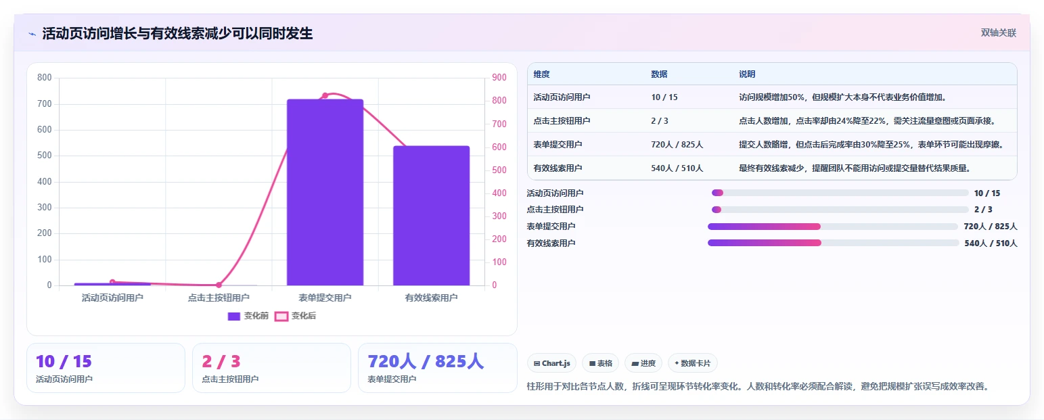Open the 720人 / 825人 表单提交用户 data card
Screen dimensions: 1044x420
[437, 368]
